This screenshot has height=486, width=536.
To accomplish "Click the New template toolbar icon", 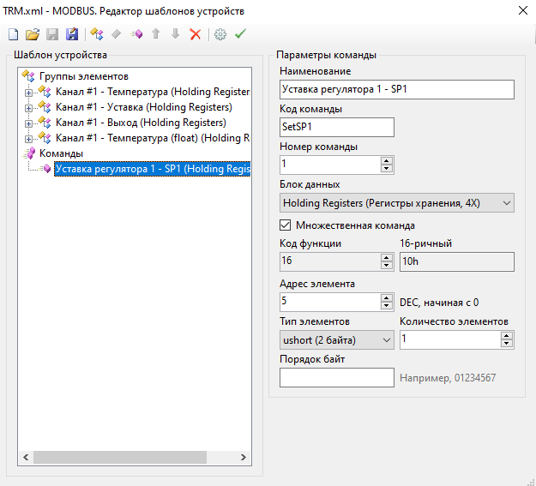I will (x=14, y=34).
